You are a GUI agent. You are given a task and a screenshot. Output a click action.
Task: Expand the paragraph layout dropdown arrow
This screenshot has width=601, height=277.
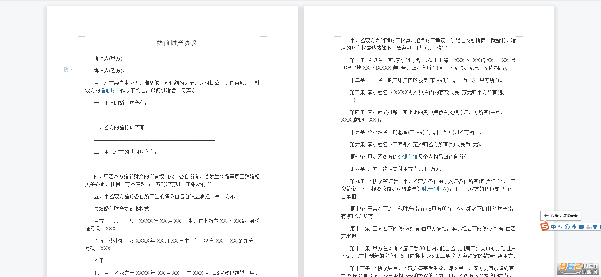pyautogui.click(x=72, y=70)
